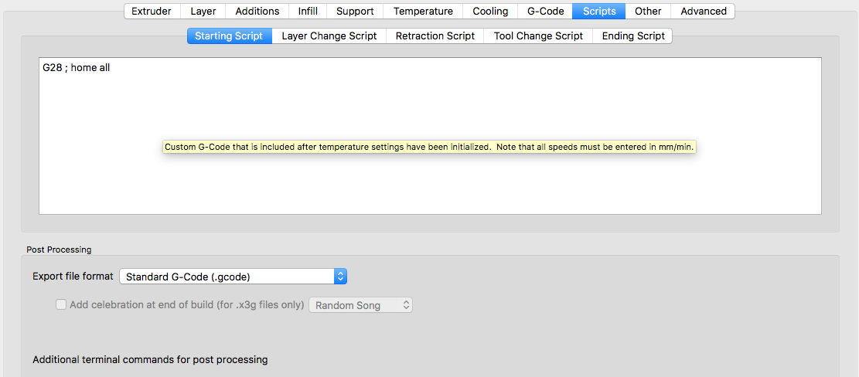Show the Layer Change Script
This screenshot has height=377, width=859.
point(329,36)
